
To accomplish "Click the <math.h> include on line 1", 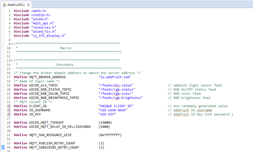I will click(39, 11).
